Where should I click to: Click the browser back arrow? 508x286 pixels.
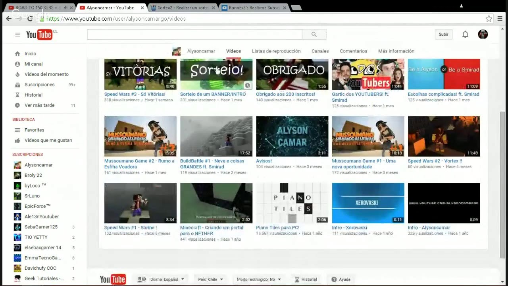pos(9,19)
